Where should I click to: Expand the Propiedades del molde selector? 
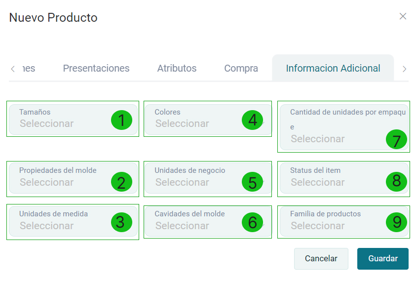coord(64,177)
